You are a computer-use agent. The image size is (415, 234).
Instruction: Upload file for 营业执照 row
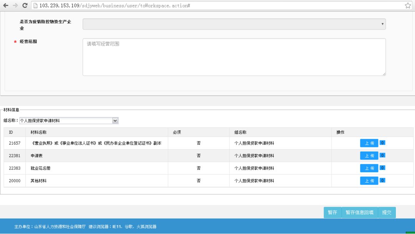tap(369, 143)
